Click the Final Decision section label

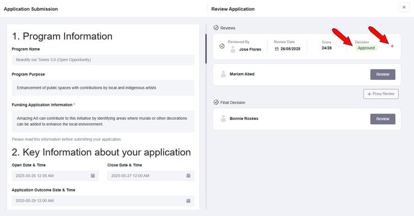coord(233,103)
